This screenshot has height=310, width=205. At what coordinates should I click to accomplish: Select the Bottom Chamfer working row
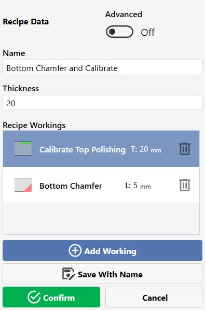(101, 185)
